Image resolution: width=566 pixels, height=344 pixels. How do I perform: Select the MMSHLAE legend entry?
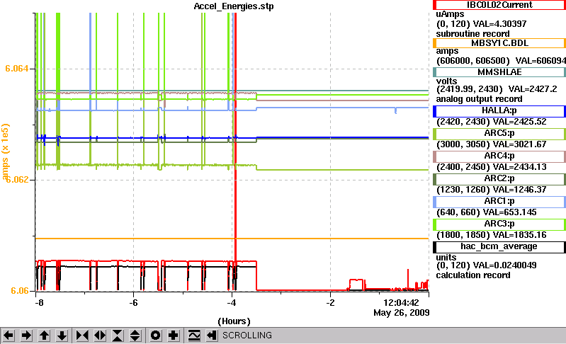(499, 72)
